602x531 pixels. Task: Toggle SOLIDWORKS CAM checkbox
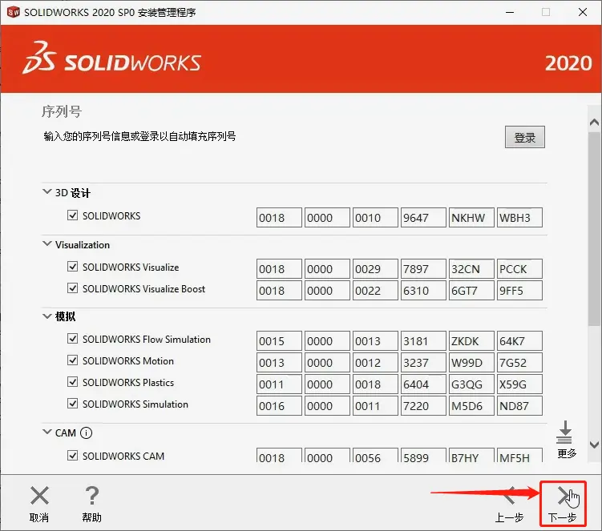point(72,456)
